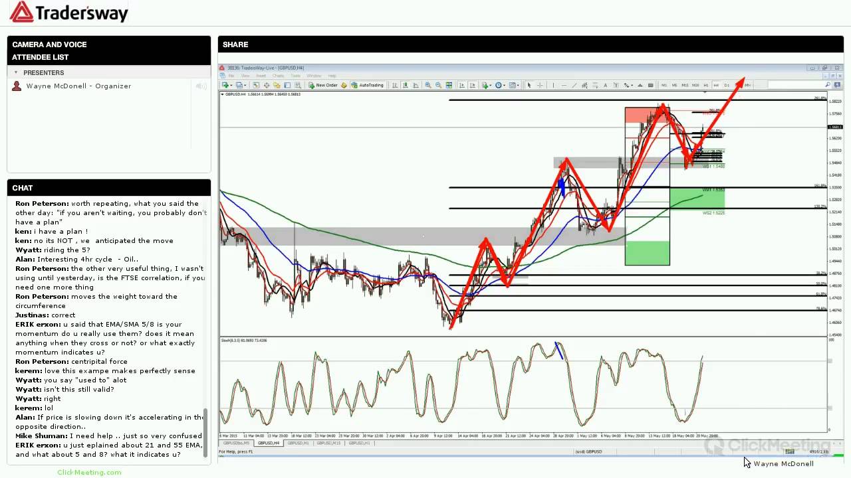Screen dimensions: 851x478
Task: Switch chart to M15 timeframe
Action: tap(685, 85)
